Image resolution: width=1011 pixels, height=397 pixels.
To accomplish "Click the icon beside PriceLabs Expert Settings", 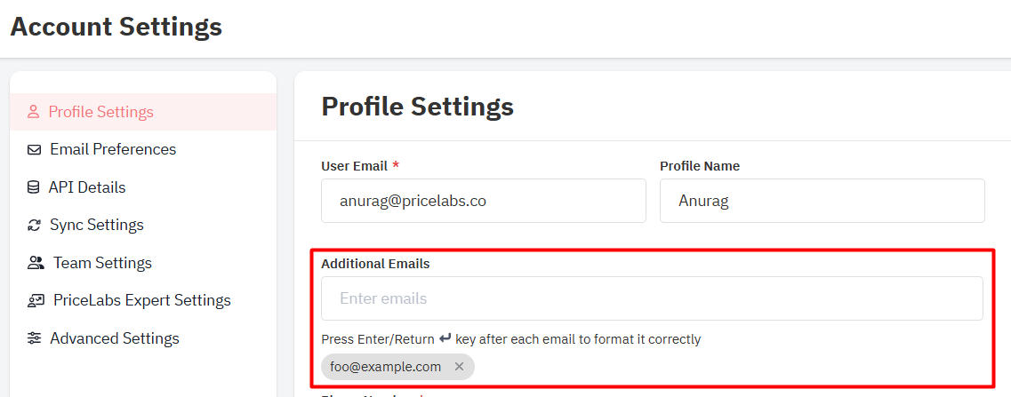I will (36, 300).
